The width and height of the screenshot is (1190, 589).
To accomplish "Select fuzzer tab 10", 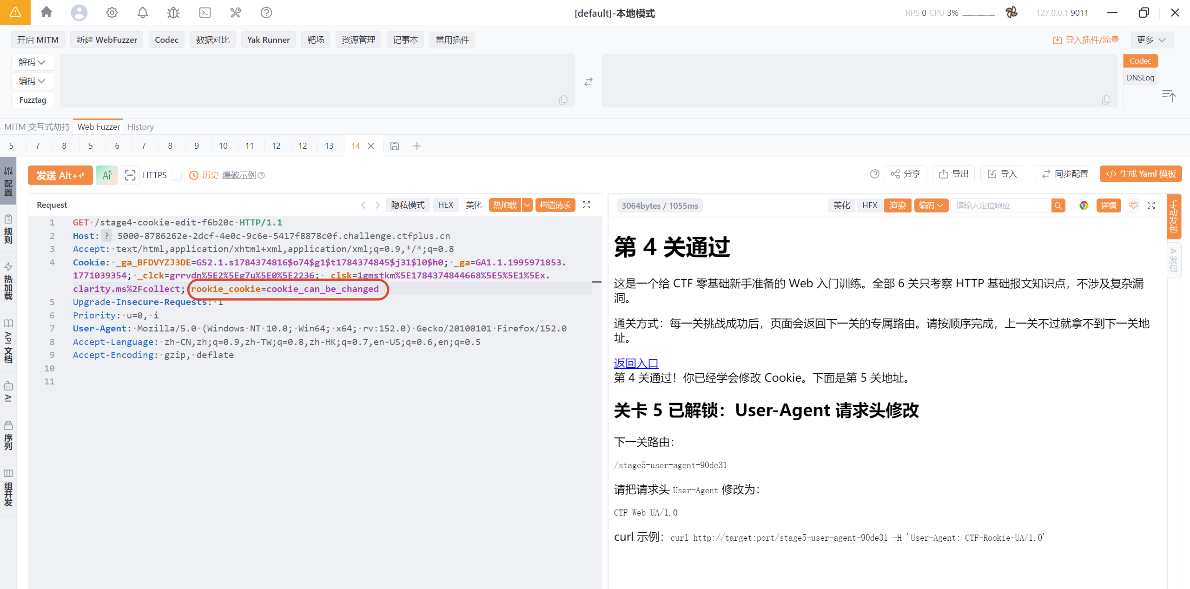I will point(223,146).
